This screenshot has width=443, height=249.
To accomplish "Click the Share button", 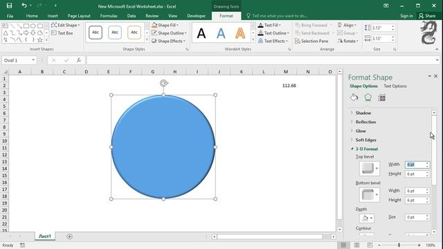I will point(427,16).
